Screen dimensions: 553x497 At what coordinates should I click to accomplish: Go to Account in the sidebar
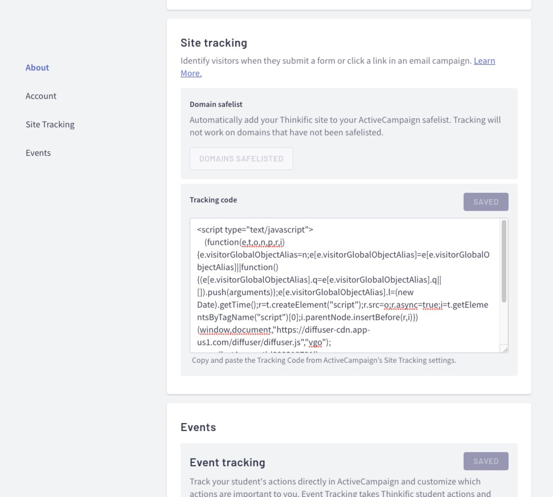pos(41,96)
